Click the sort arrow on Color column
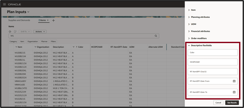244x108 pixels. [77, 47]
